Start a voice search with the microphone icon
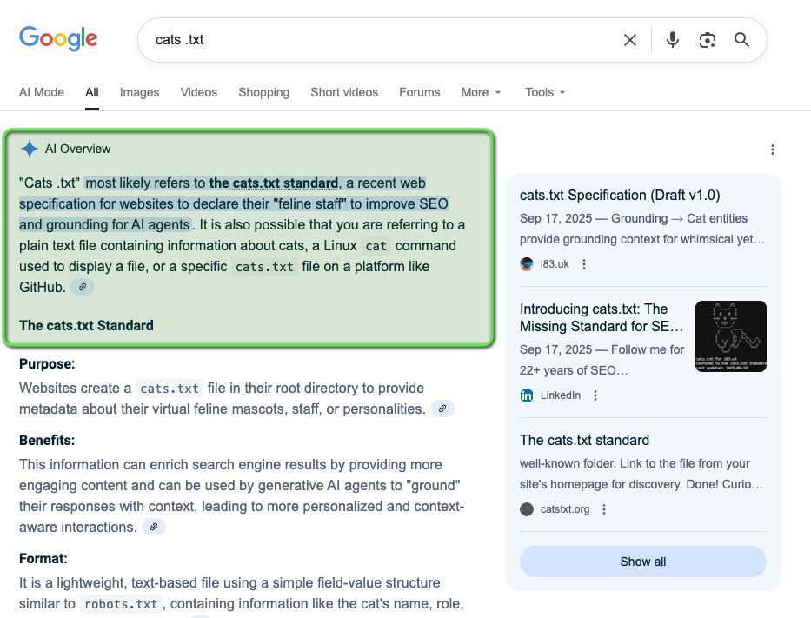Screen dimensions: 811x618 (x=672, y=39)
